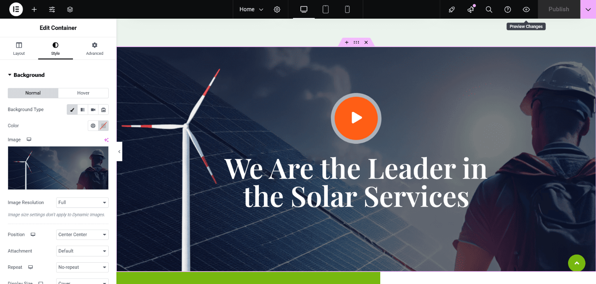Screen dimensions: 596x284
Task: Open global colors globe icon
Action: pyautogui.click(x=93, y=125)
